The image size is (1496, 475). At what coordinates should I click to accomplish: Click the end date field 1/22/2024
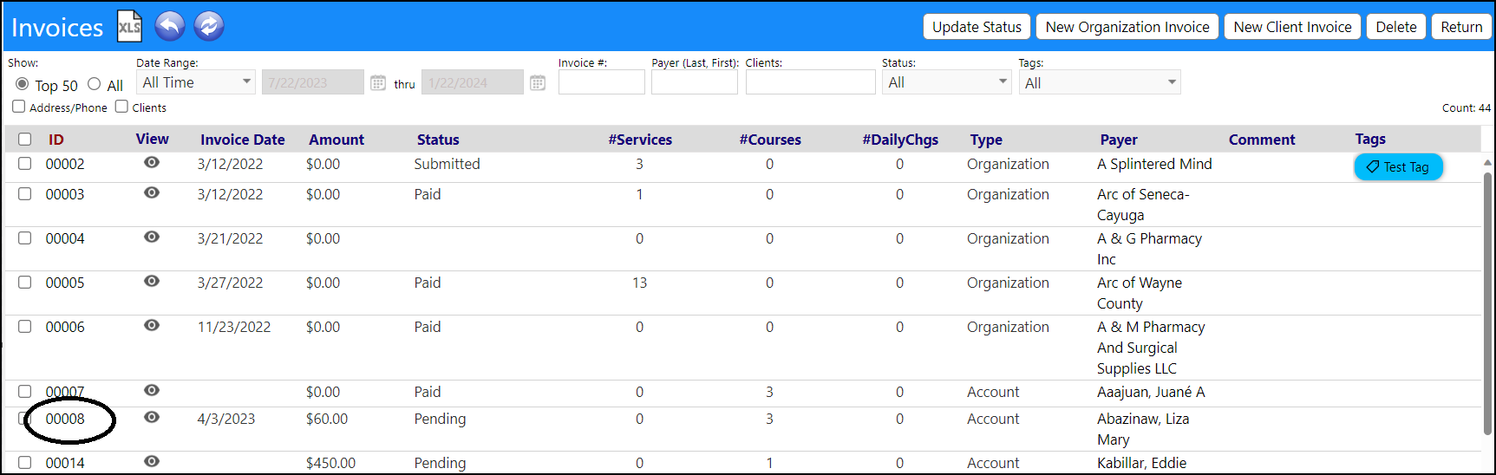point(473,82)
